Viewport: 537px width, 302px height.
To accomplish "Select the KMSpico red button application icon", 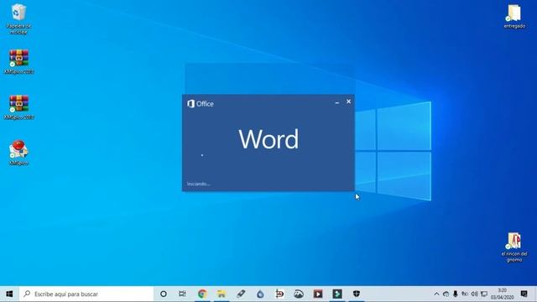I will tap(18, 153).
